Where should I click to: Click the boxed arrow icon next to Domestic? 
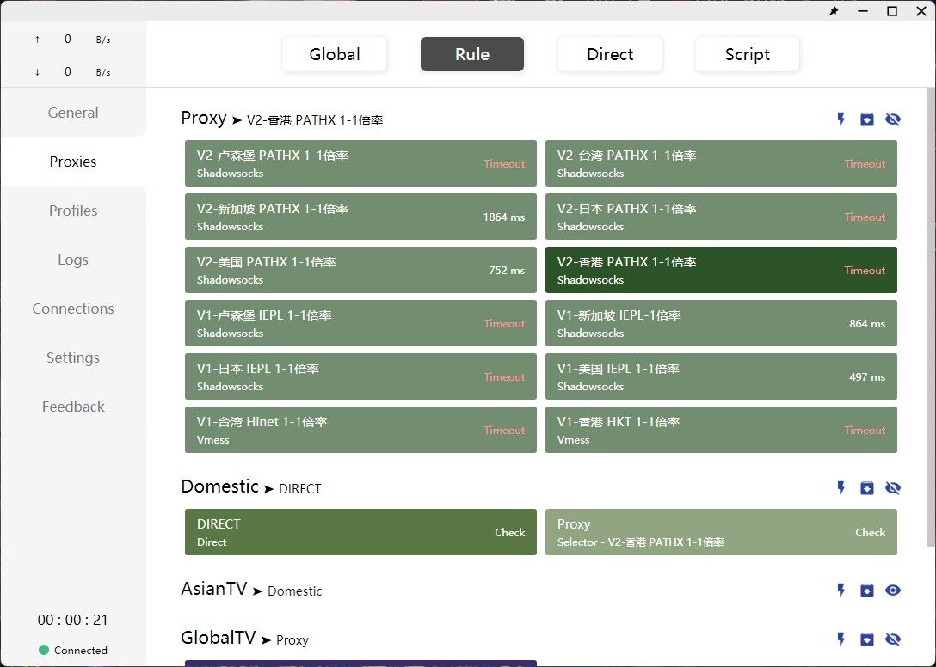pyautogui.click(x=867, y=487)
